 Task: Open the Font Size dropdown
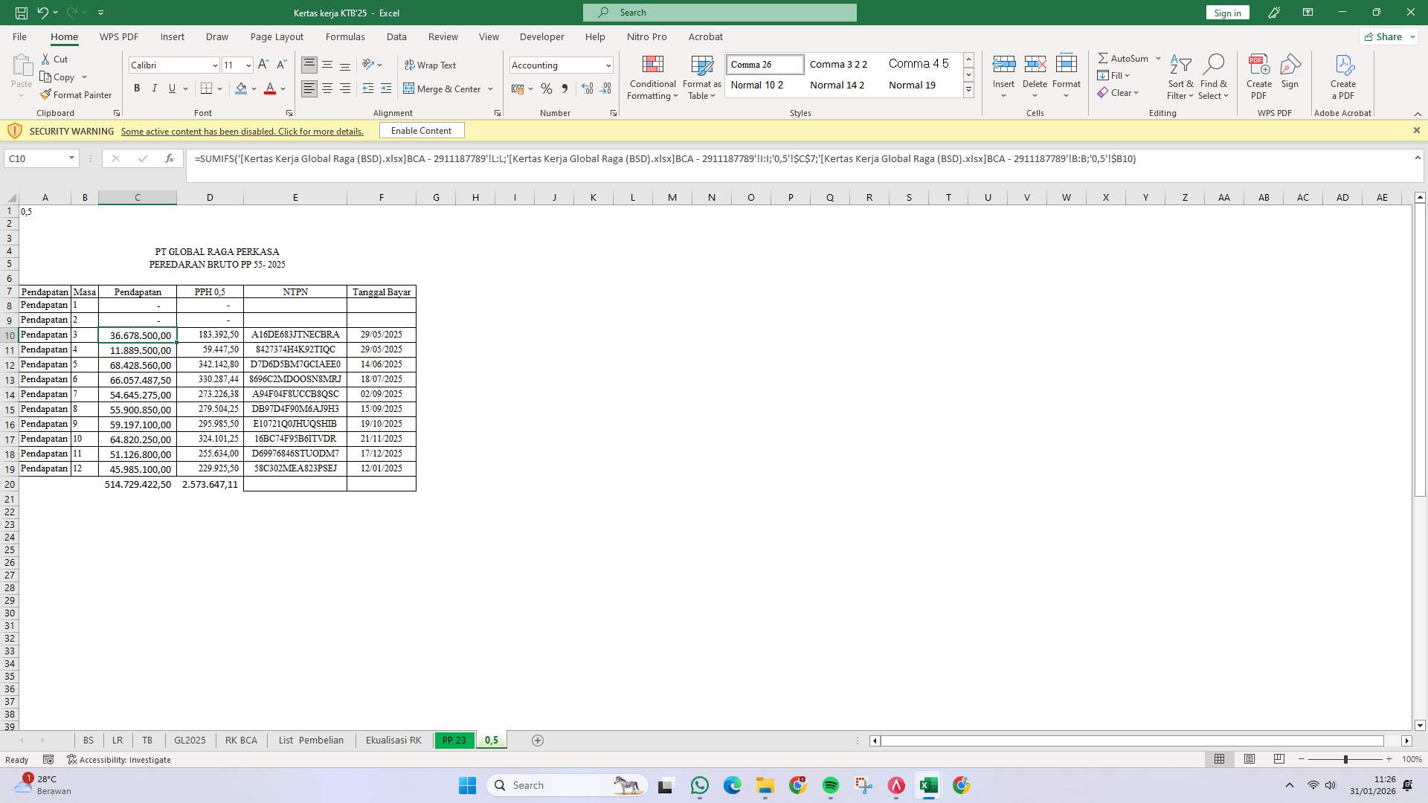pyautogui.click(x=248, y=65)
